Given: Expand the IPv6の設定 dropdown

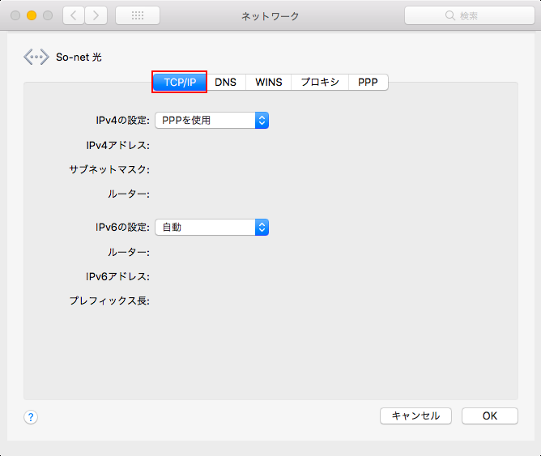Looking at the screenshot, I should [211, 228].
